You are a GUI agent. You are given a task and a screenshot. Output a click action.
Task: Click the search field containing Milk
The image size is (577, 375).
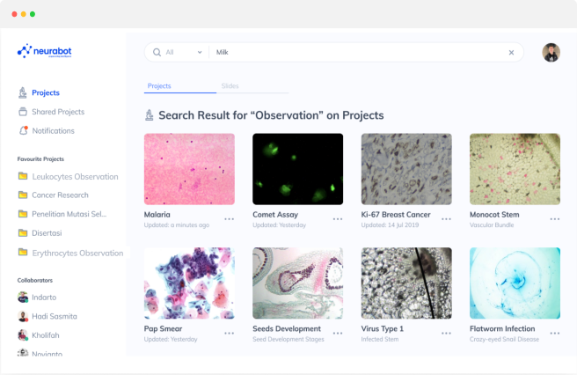357,52
